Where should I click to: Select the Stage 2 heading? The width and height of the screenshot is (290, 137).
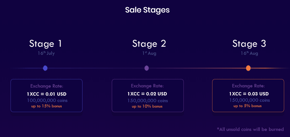click(x=149, y=44)
